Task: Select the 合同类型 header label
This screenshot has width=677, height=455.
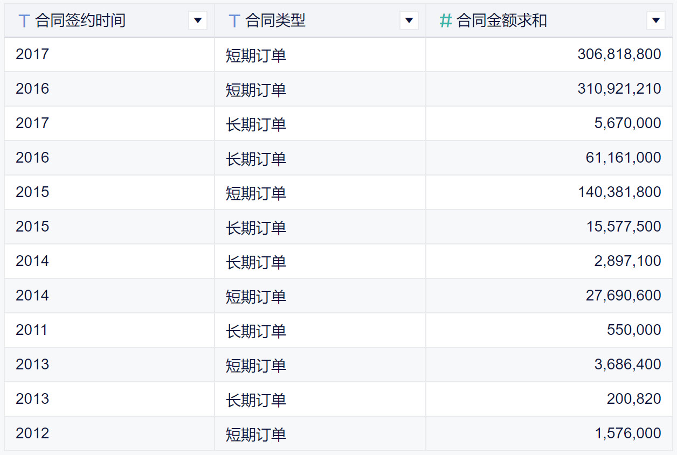Action: 275,21
